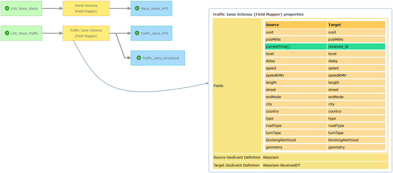The height and width of the screenshot is (173, 393).
Task: Click the country source cell
Action: (x=296, y=111)
